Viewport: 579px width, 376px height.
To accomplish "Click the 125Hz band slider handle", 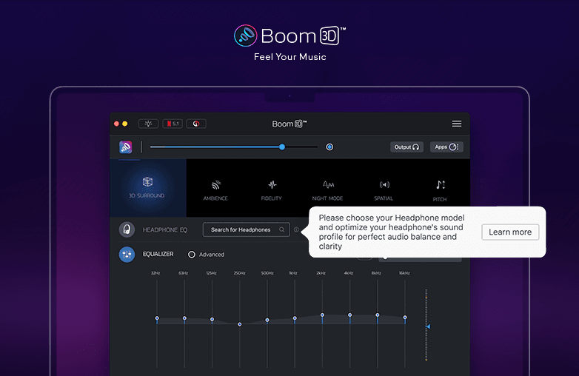I will pos(212,320).
